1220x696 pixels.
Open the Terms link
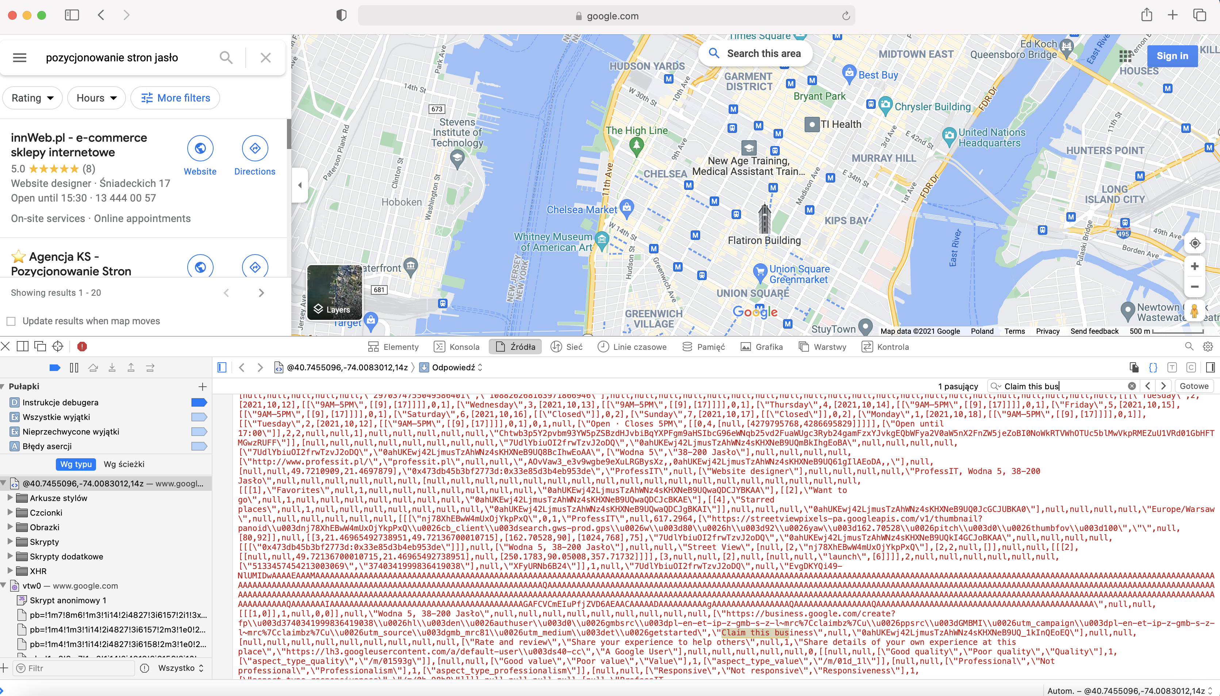click(x=1014, y=331)
